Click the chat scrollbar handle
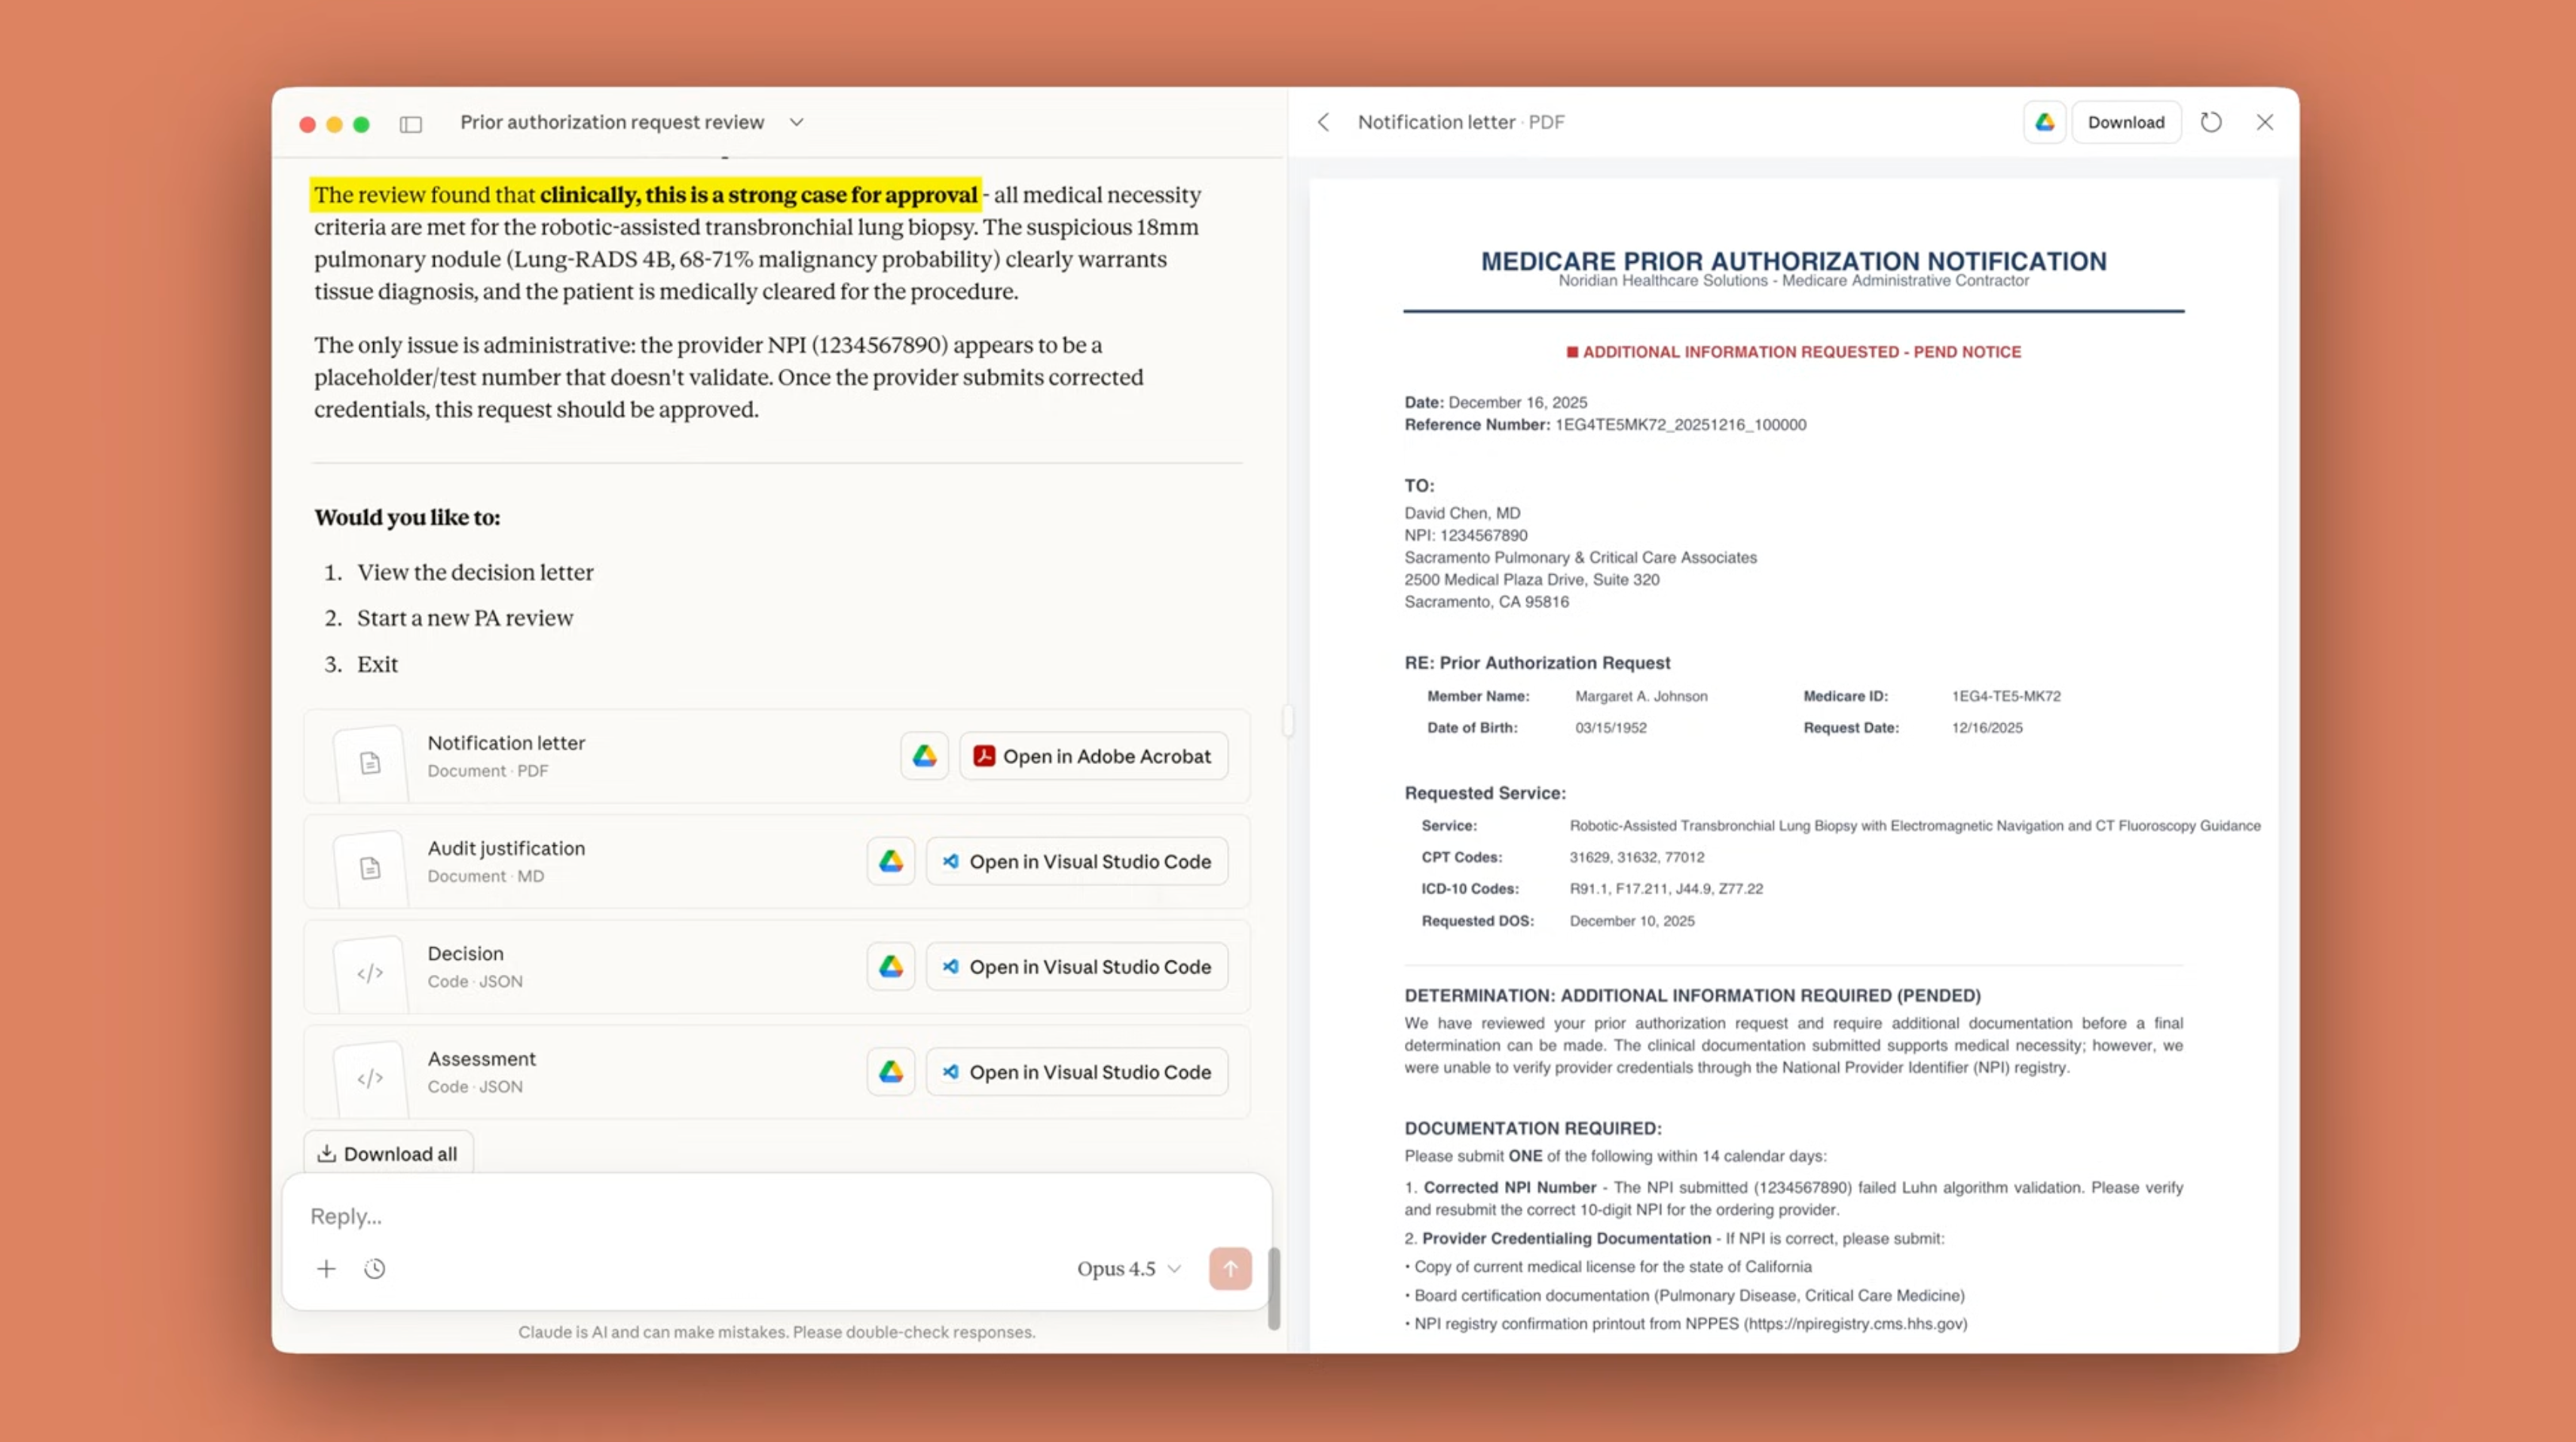This screenshot has width=2576, height=1442. (1274, 1288)
